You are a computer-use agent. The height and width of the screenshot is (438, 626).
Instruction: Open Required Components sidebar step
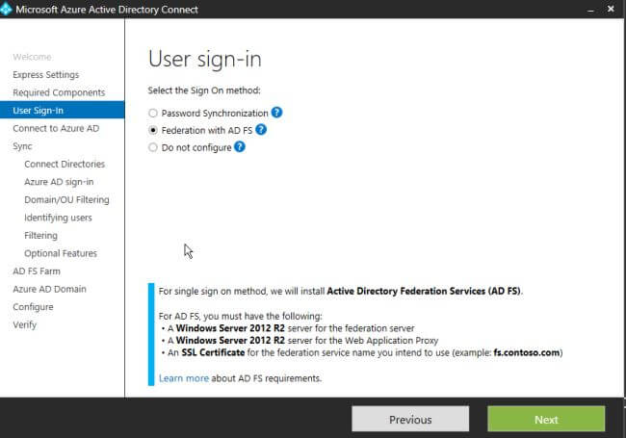click(59, 92)
